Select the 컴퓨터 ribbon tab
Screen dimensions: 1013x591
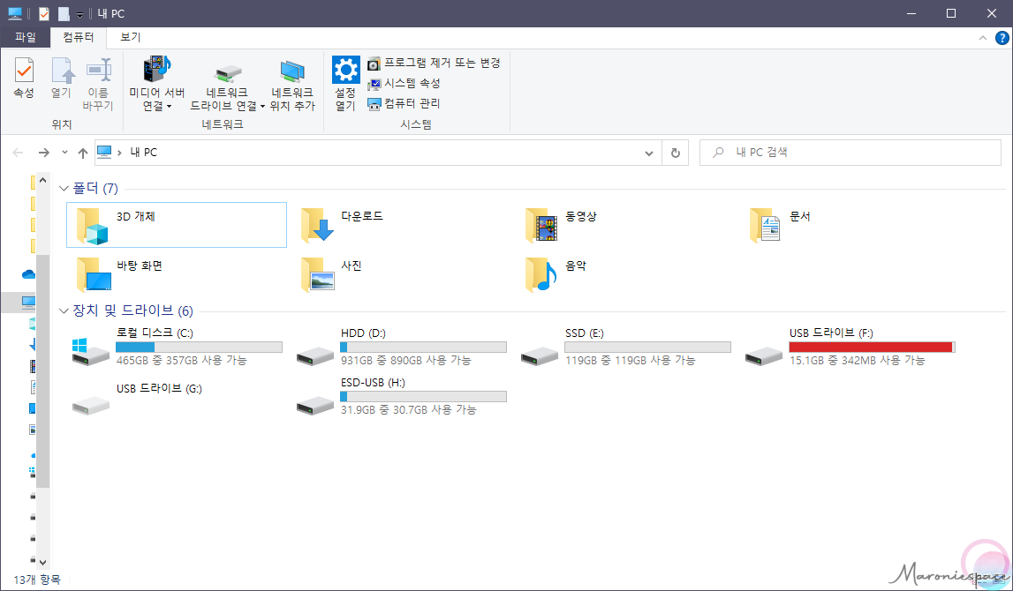click(x=79, y=37)
